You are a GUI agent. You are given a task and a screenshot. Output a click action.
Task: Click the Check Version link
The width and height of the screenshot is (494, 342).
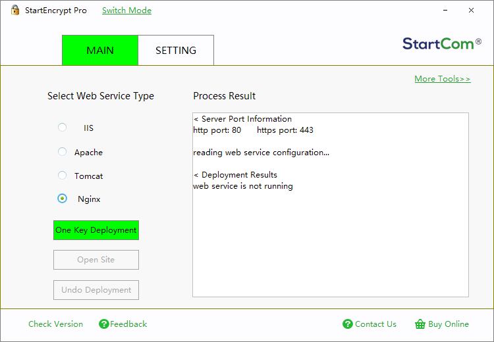(55, 324)
